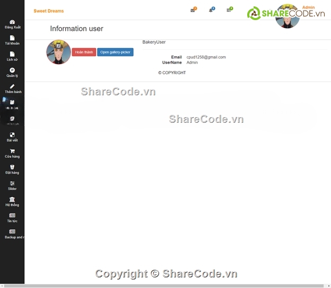Click the © COPYRIGHT footer text

(x=172, y=73)
